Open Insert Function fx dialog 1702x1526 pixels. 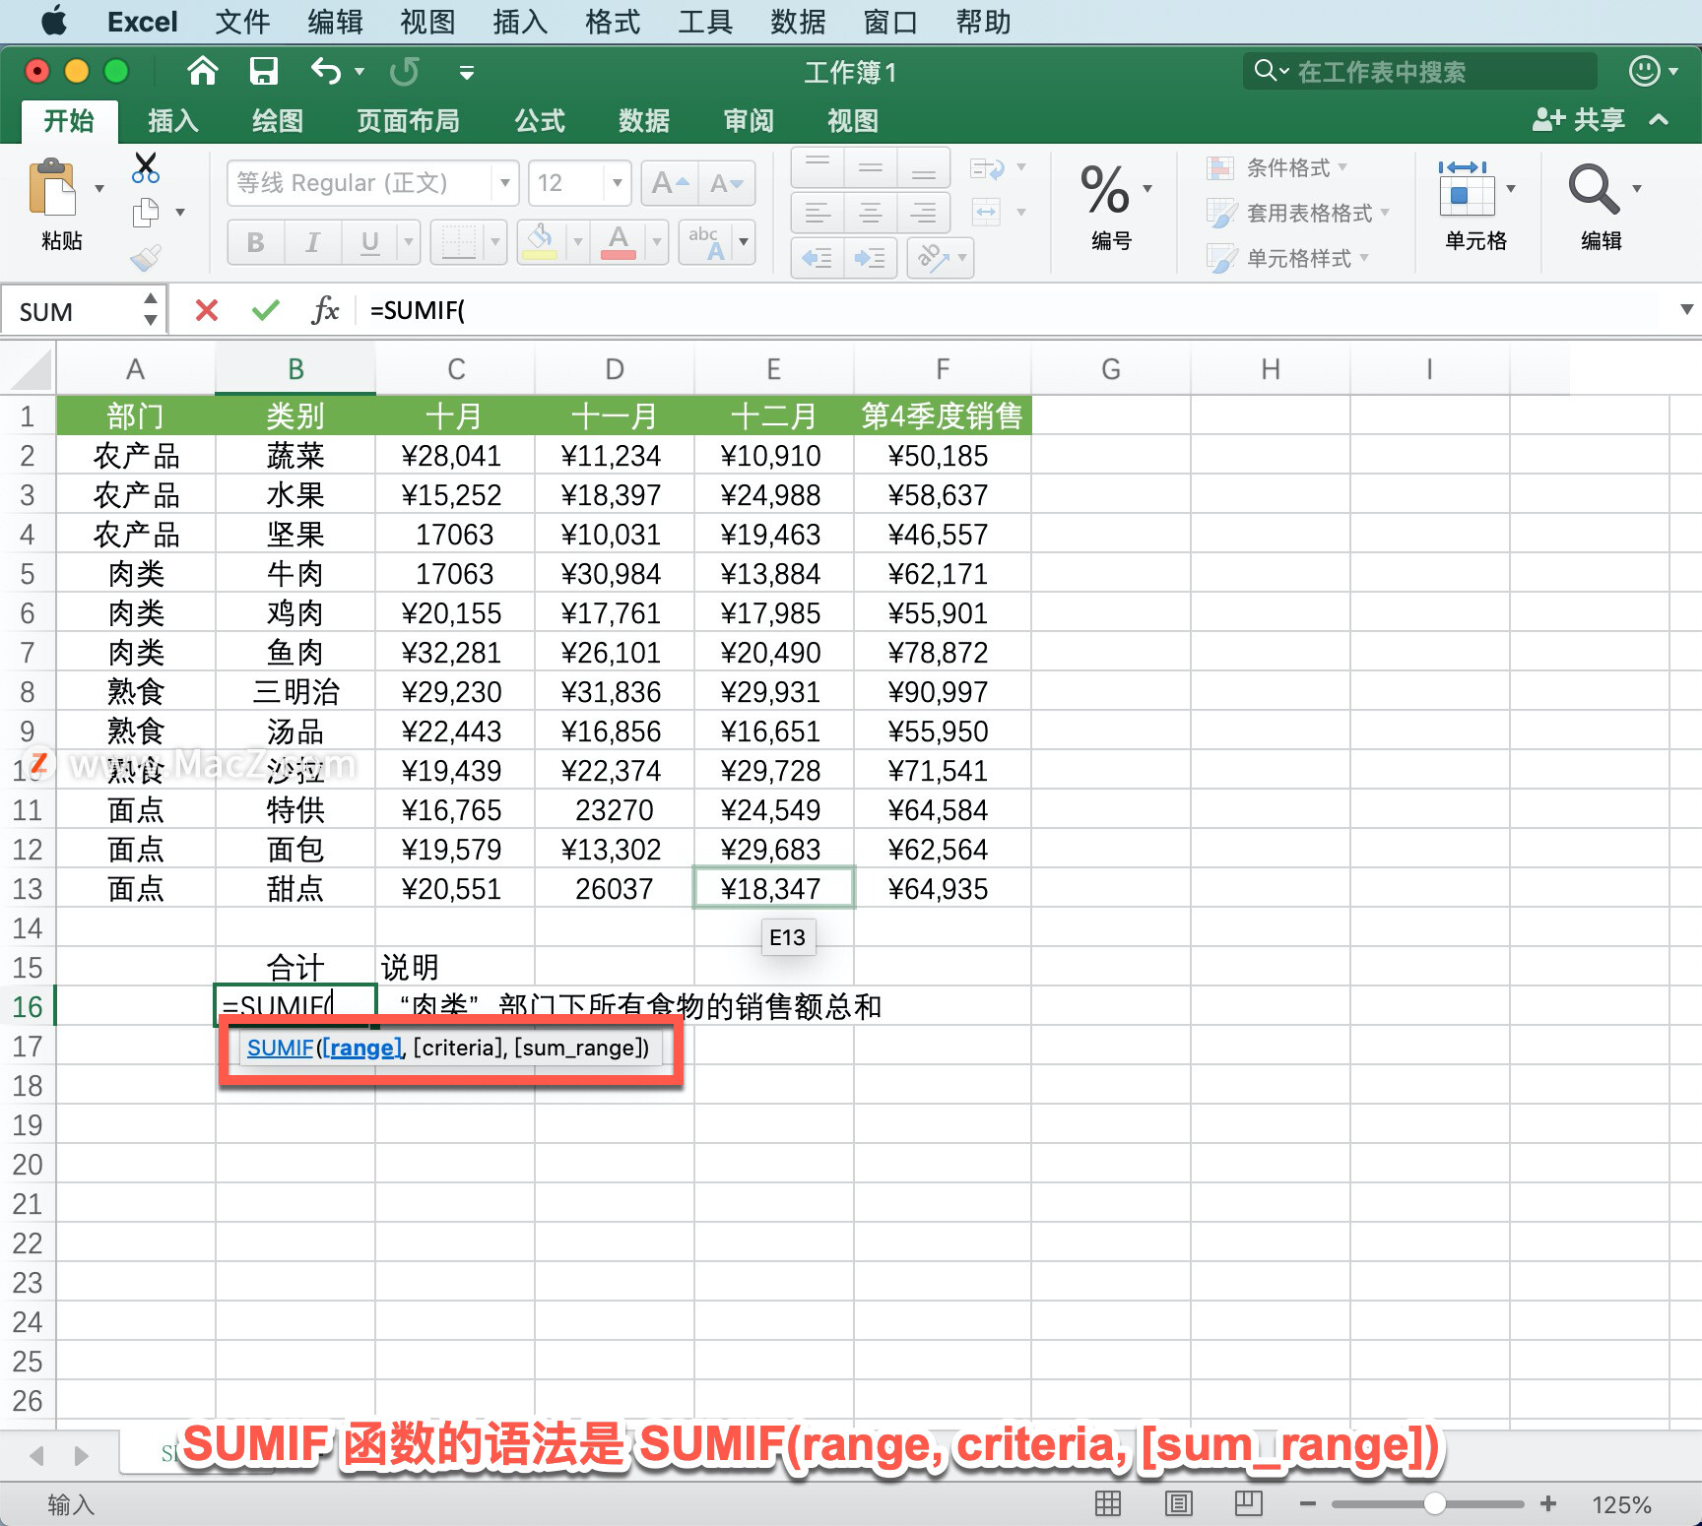(325, 311)
